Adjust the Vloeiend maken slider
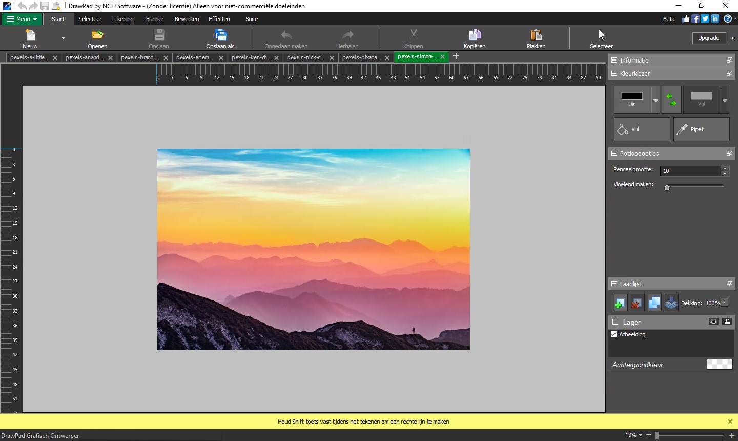Image resolution: width=738 pixels, height=441 pixels. pos(667,188)
